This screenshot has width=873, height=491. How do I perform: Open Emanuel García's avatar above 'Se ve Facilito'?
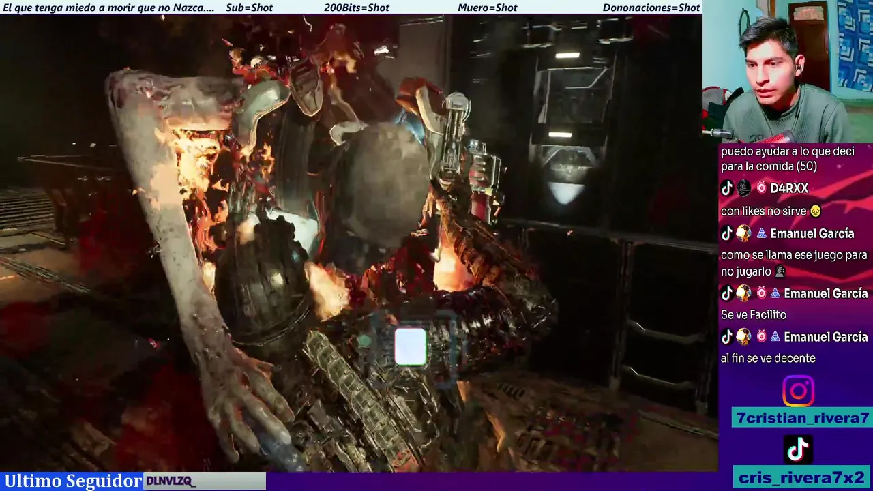pyautogui.click(x=743, y=293)
